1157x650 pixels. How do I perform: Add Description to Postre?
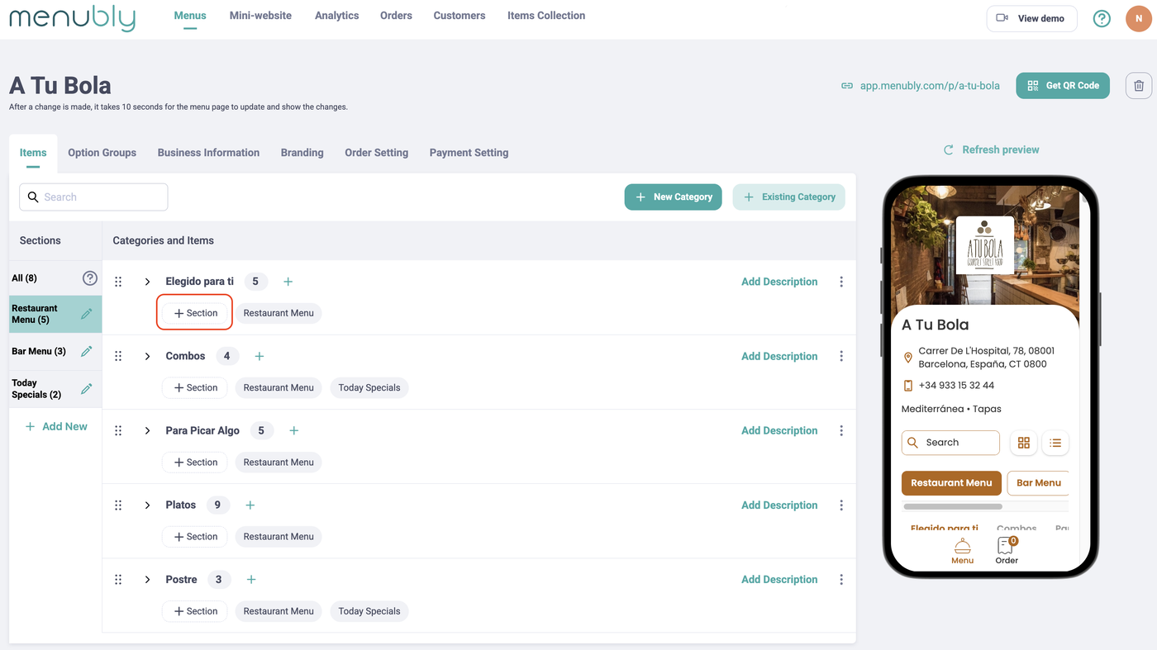point(779,580)
